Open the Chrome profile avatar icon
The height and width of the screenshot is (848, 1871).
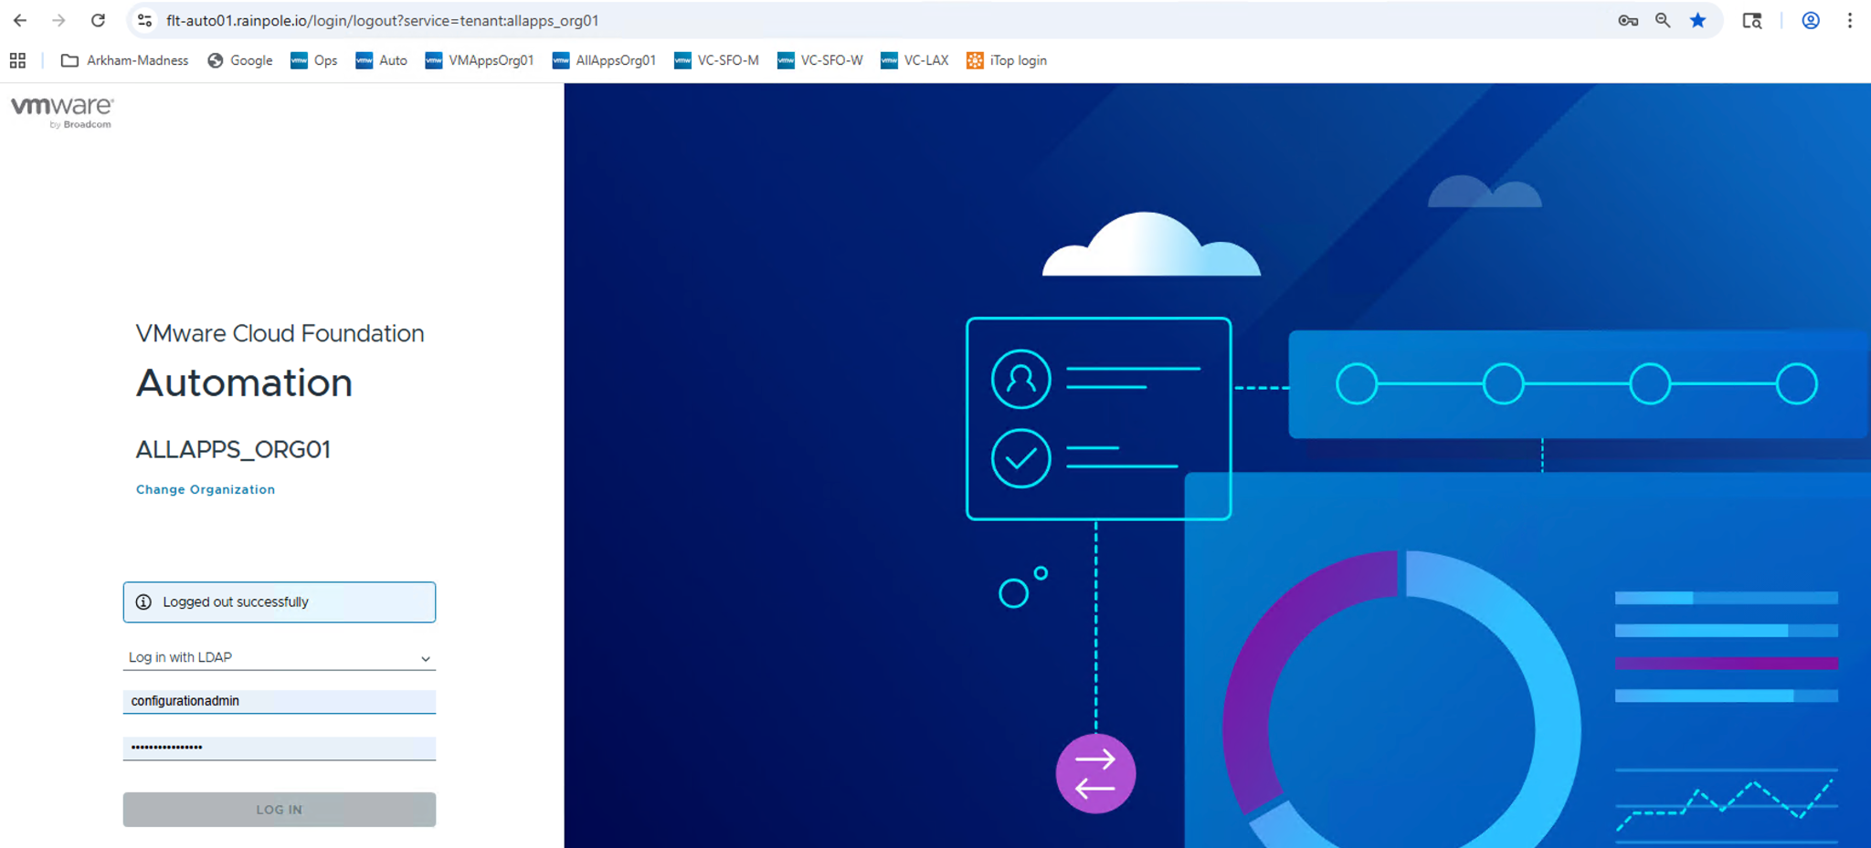(x=1810, y=20)
